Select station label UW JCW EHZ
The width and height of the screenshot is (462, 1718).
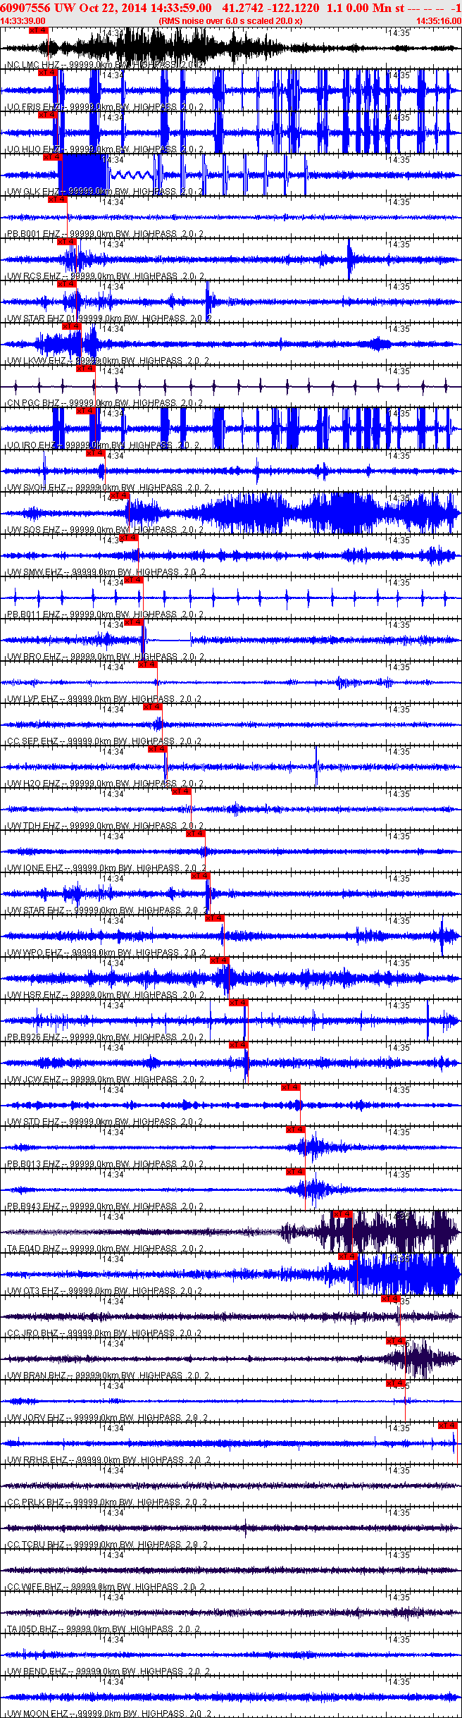click(33, 1080)
